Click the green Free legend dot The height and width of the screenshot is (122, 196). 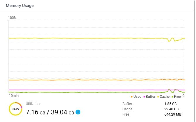pyautogui.click(x=172, y=97)
